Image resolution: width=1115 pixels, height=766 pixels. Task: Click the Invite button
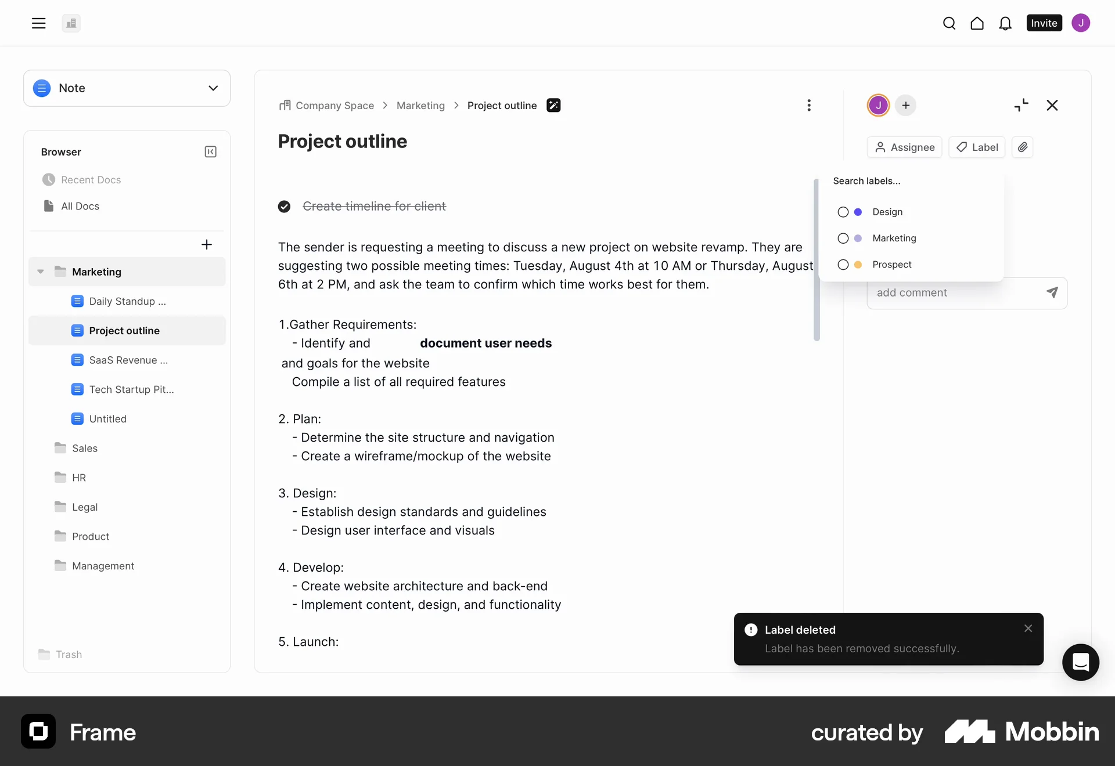pos(1044,23)
